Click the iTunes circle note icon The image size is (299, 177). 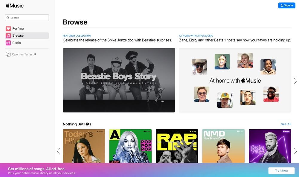tap(8, 54)
